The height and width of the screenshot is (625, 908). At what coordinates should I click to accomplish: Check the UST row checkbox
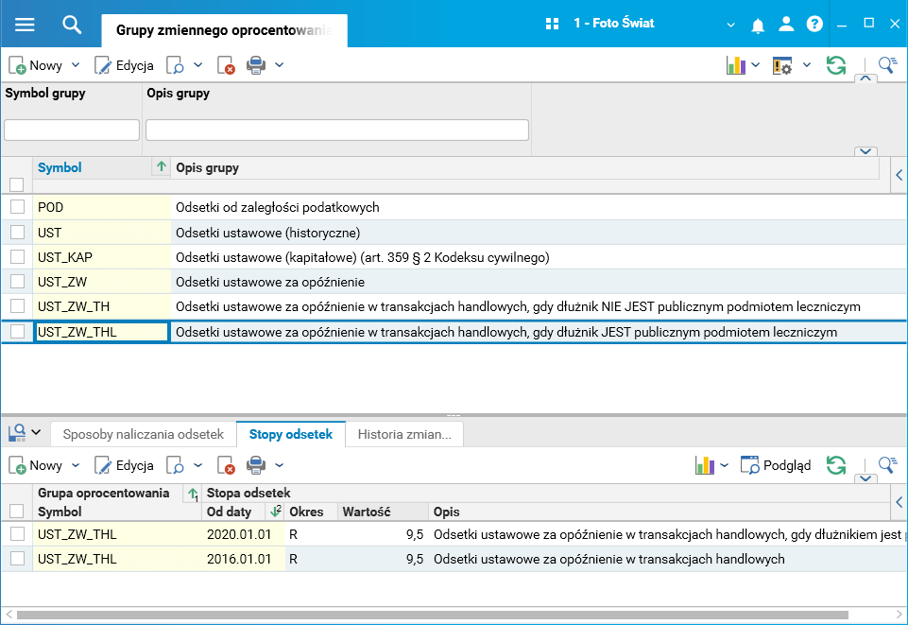tap(17, 233)
